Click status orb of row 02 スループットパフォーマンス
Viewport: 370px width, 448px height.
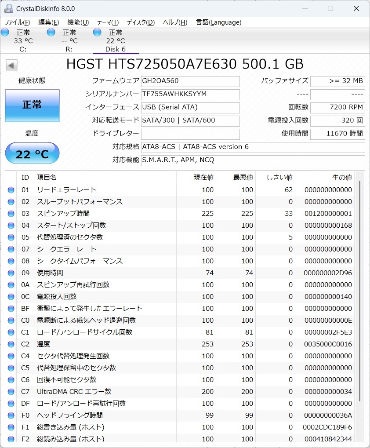11,202
